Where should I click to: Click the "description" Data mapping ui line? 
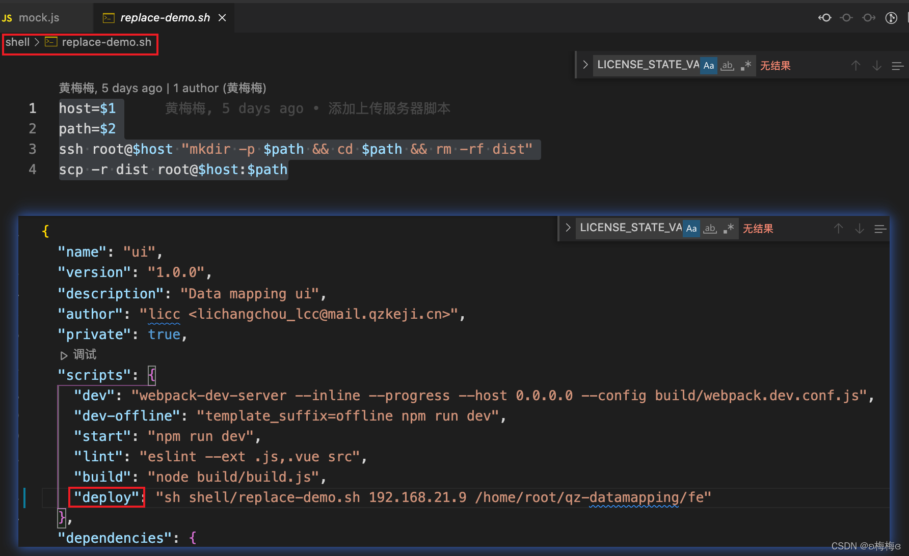[x=192, y=294]
